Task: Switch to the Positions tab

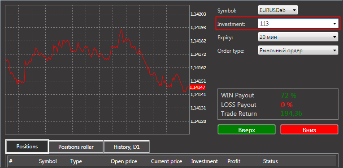Action: (x=27, y=147)
